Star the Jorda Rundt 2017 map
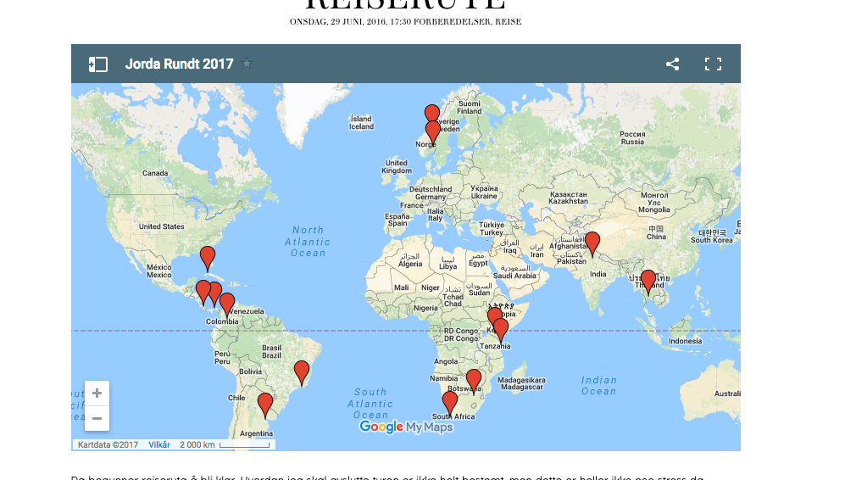 point(247,64)
